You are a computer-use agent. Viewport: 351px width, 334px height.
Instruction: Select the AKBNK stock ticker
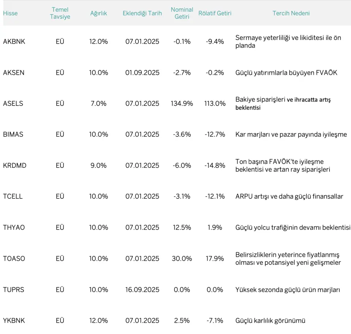click(x=14, y=41)
